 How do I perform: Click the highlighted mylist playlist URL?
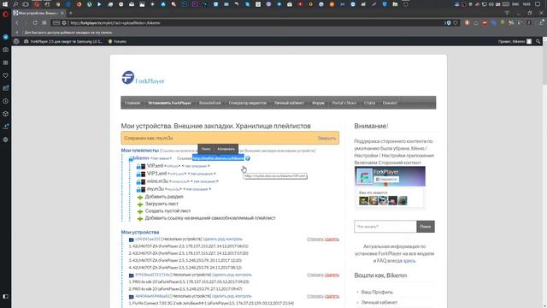pyautogui.click(x=218, y=158)
